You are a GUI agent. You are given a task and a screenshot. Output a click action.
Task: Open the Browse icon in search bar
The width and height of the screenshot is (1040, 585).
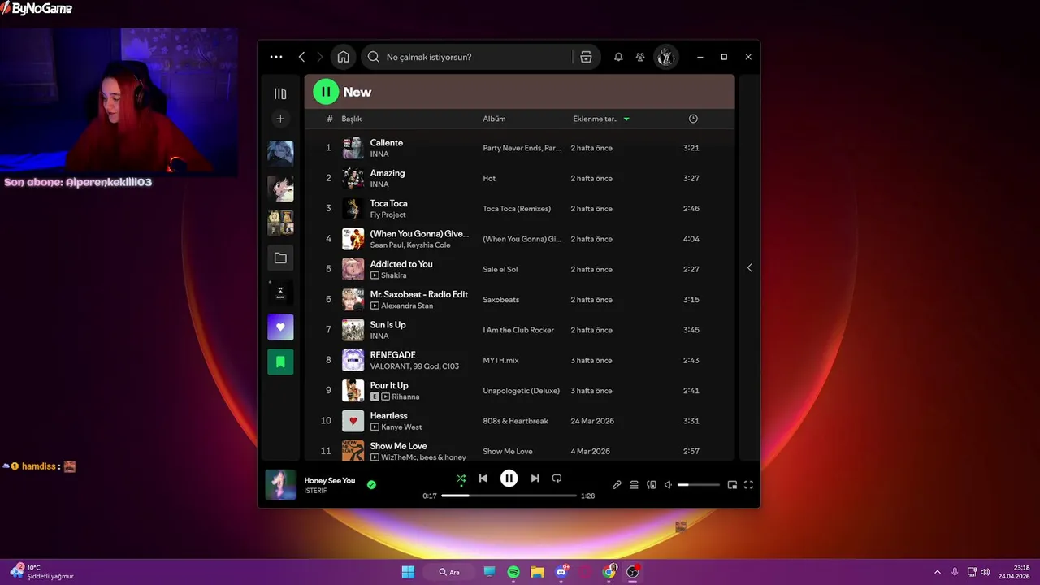point(586,57)
